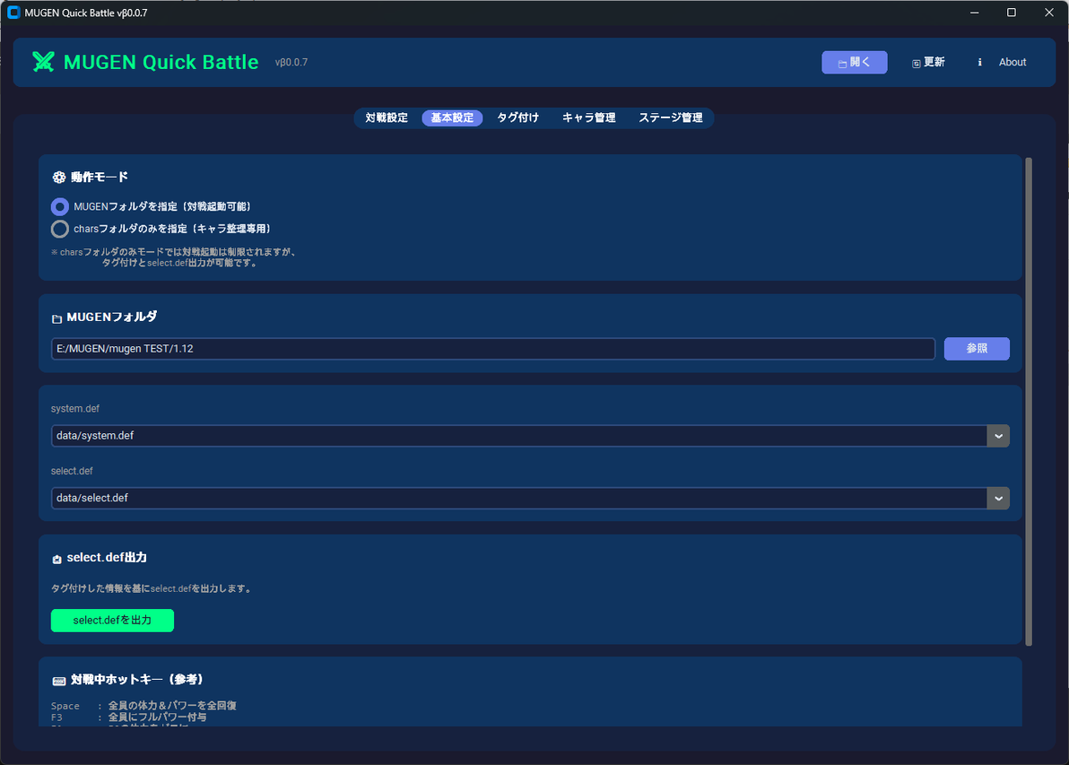
Task: Click the vβ0.0.7 version label
Action: coord(291,62)
